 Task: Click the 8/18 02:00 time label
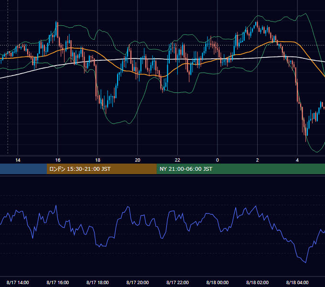[258, 282]
